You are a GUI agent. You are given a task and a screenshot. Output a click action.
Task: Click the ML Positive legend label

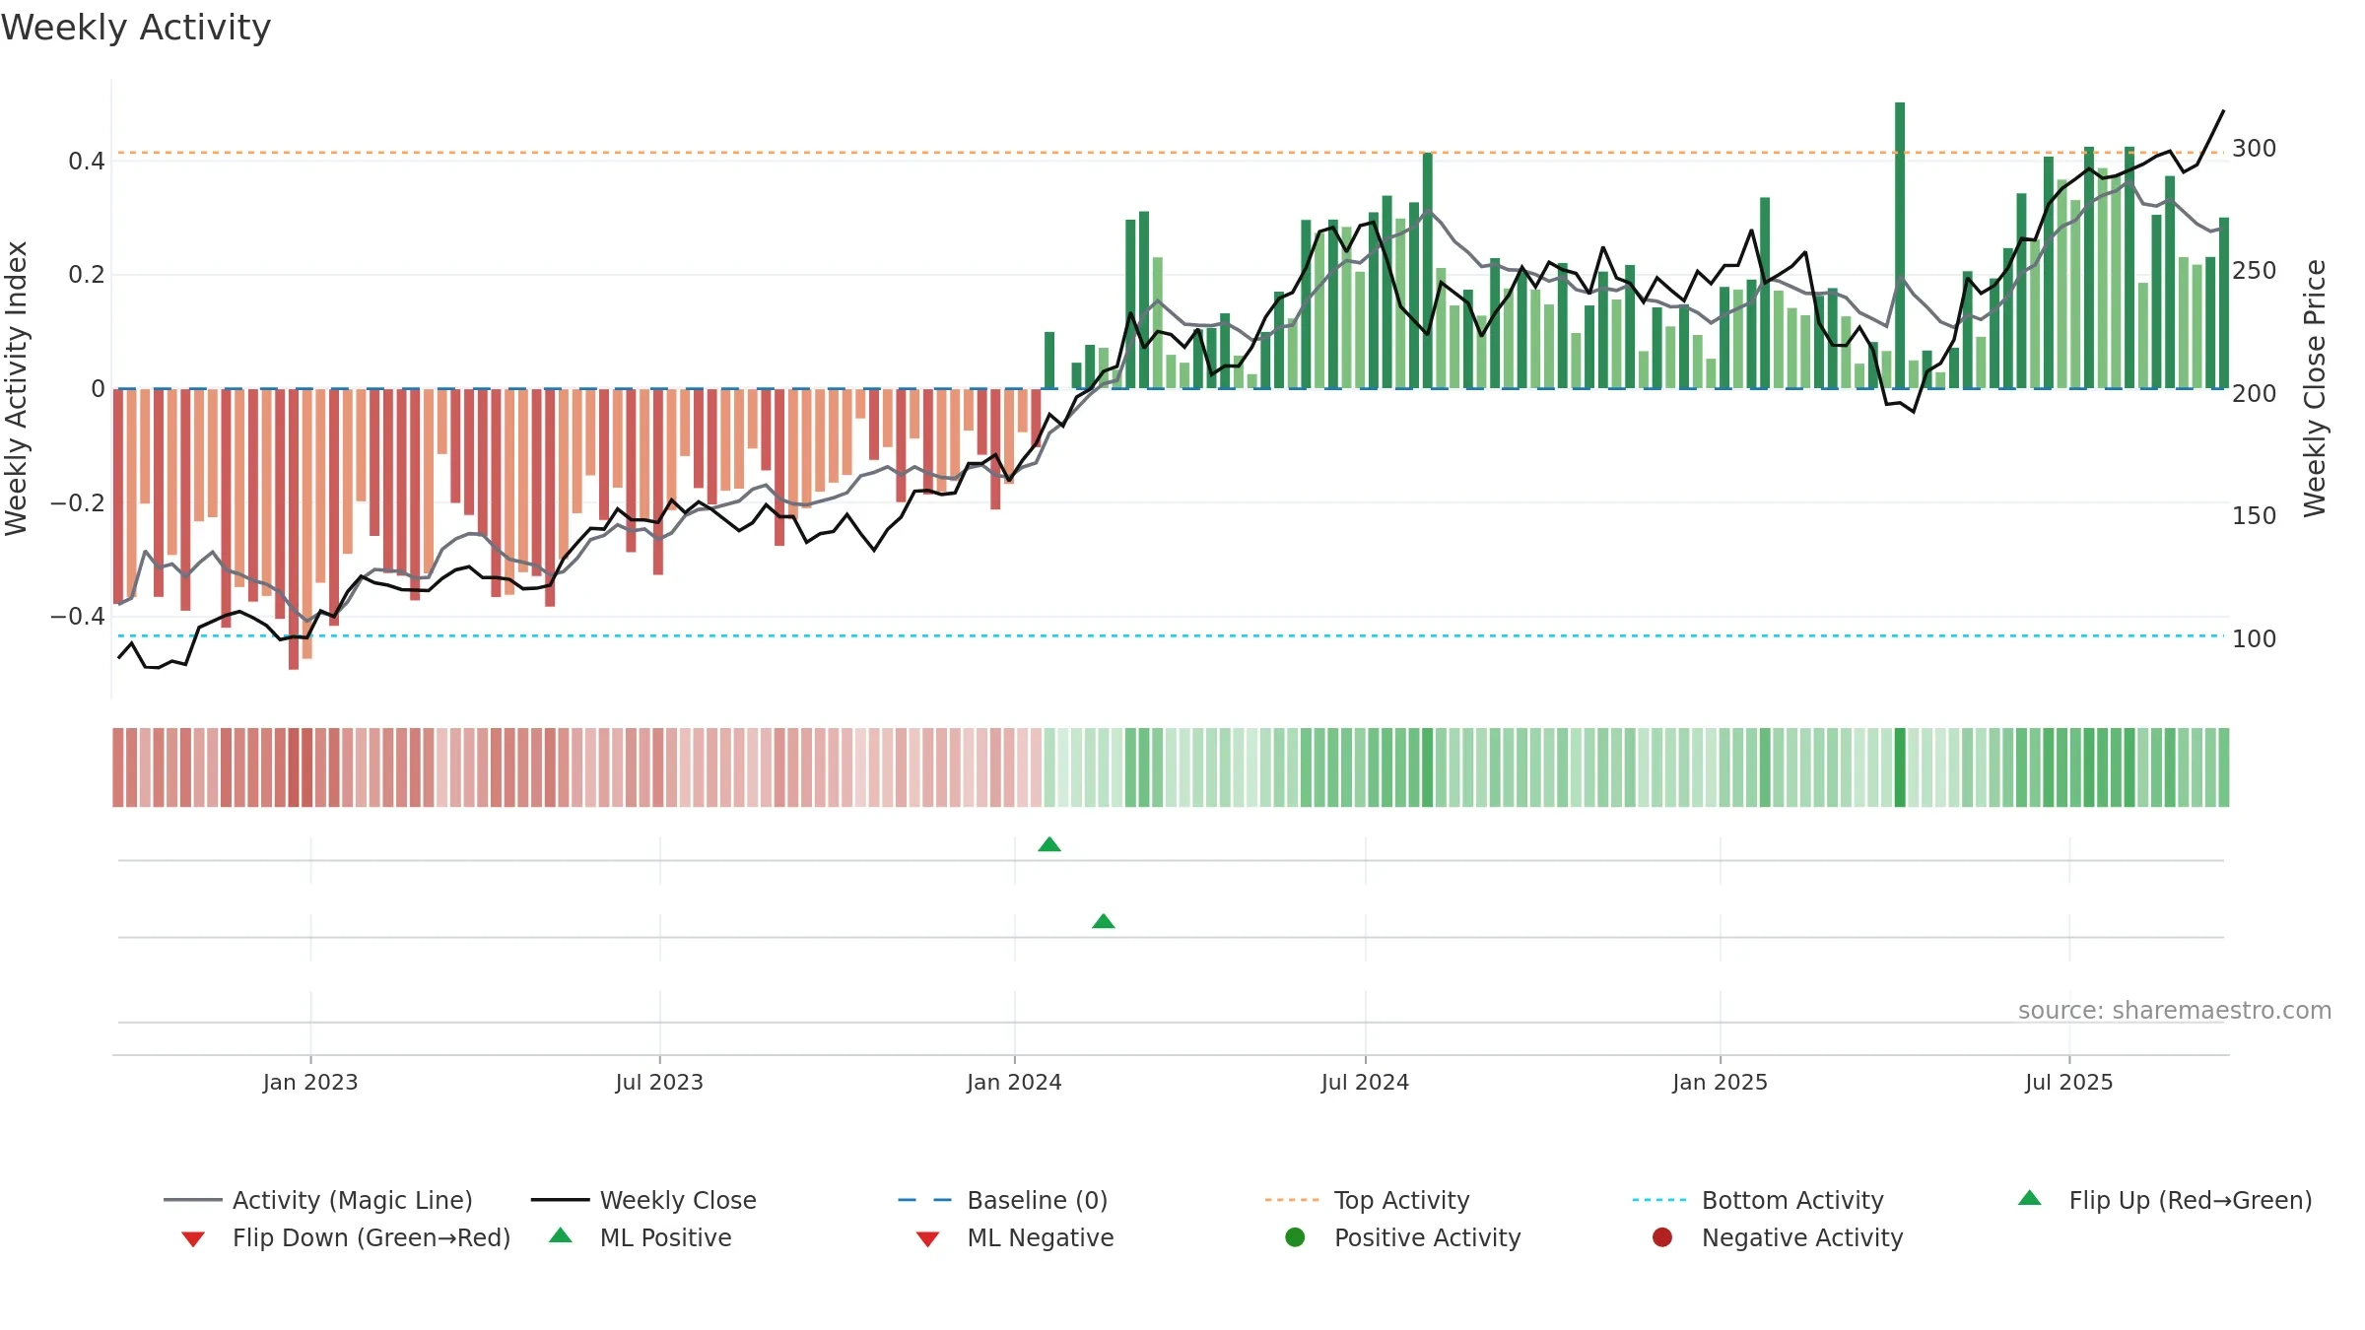(x=666, y=1237)
